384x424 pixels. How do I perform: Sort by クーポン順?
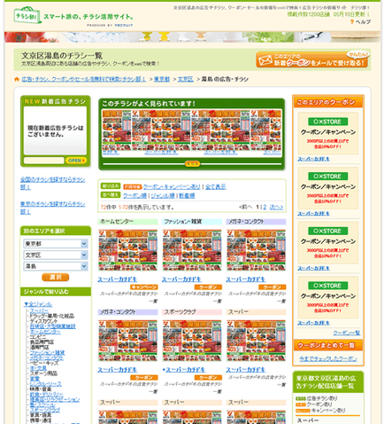tap(134, 196)
